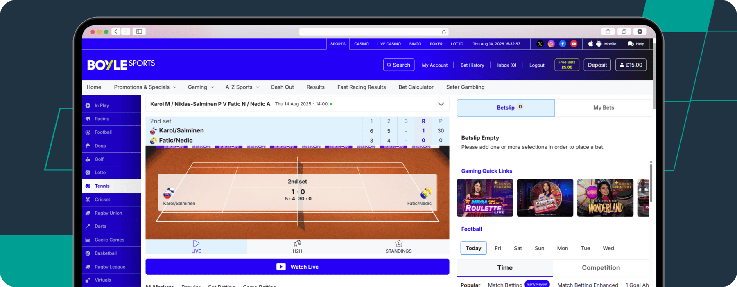Open the LIVE CASINO top menu item
Screen dimensions: 737x287
[x=389, y=44]
